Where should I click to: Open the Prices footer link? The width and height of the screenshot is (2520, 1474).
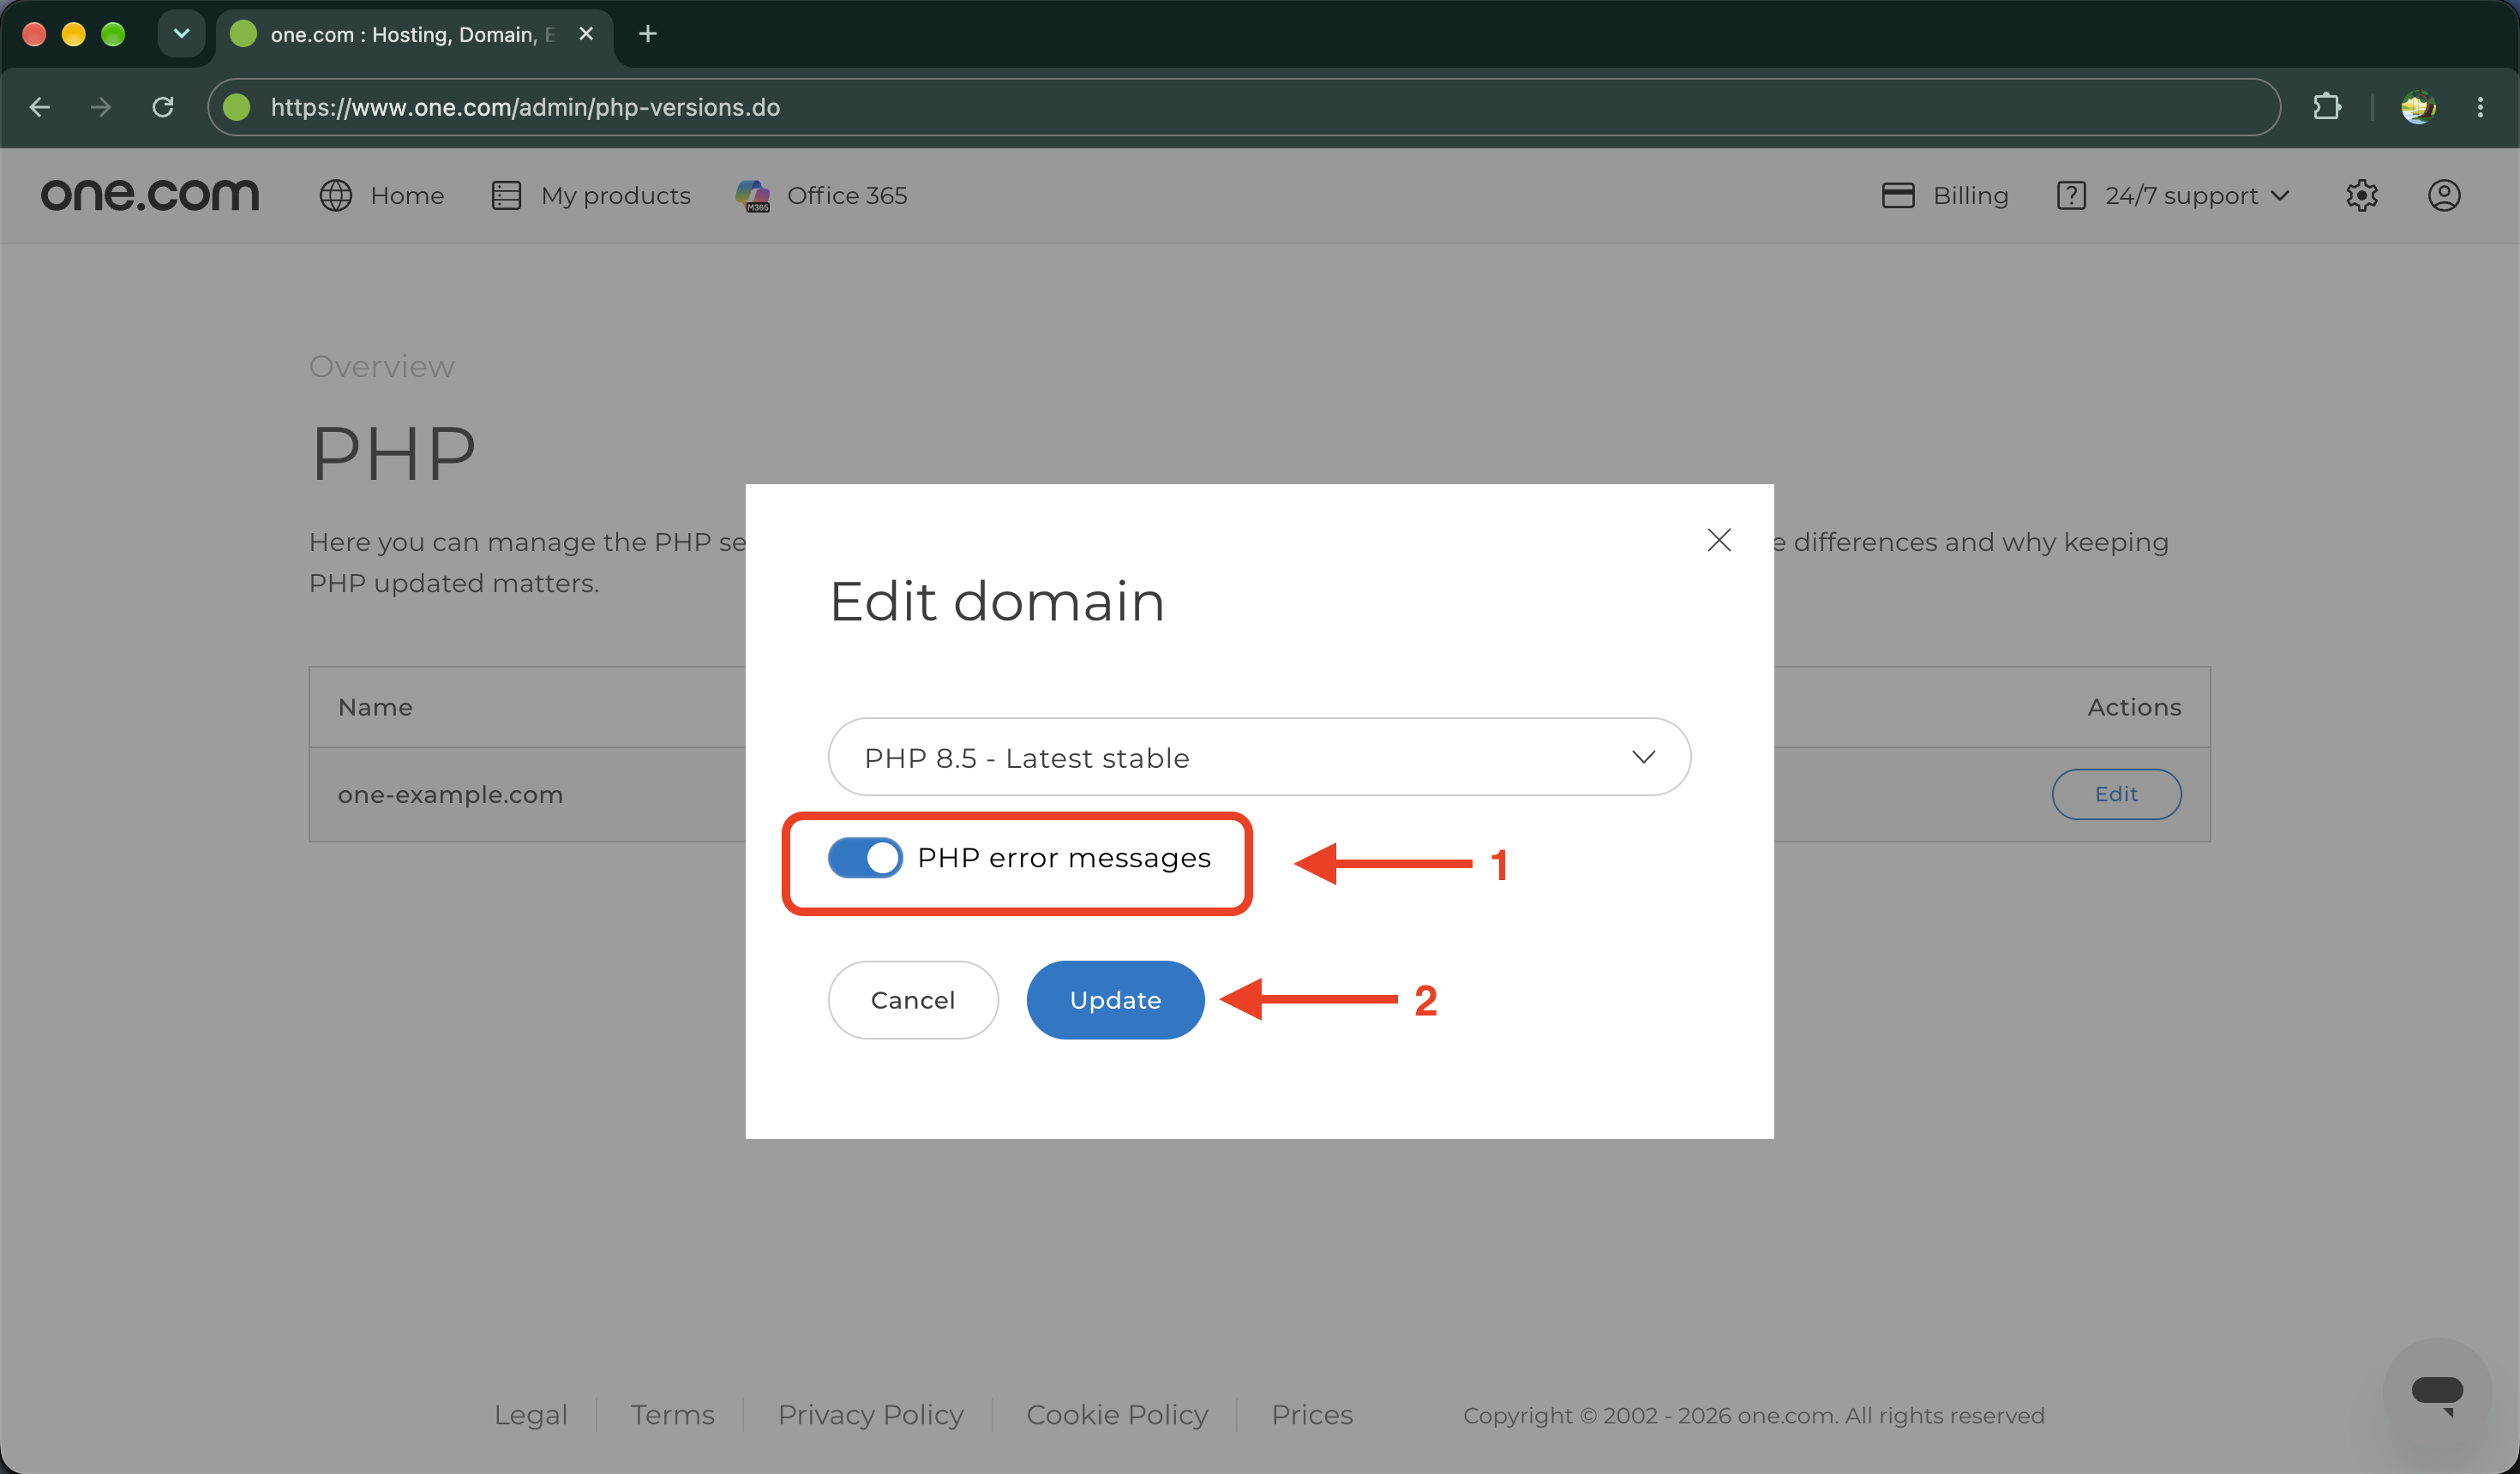1312,1414
